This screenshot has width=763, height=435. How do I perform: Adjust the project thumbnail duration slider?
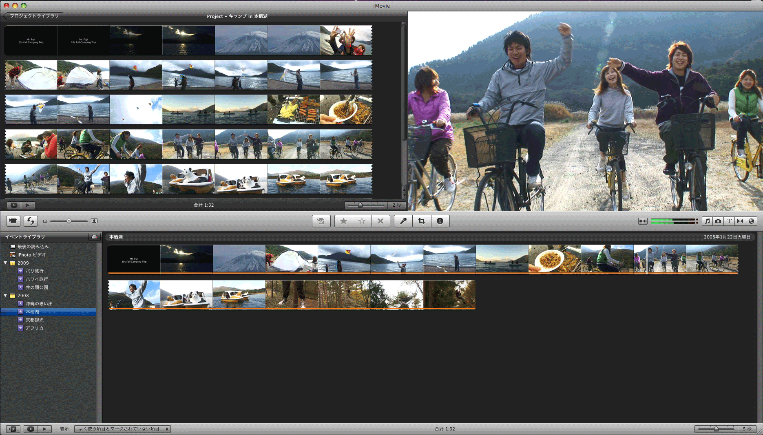360,205
